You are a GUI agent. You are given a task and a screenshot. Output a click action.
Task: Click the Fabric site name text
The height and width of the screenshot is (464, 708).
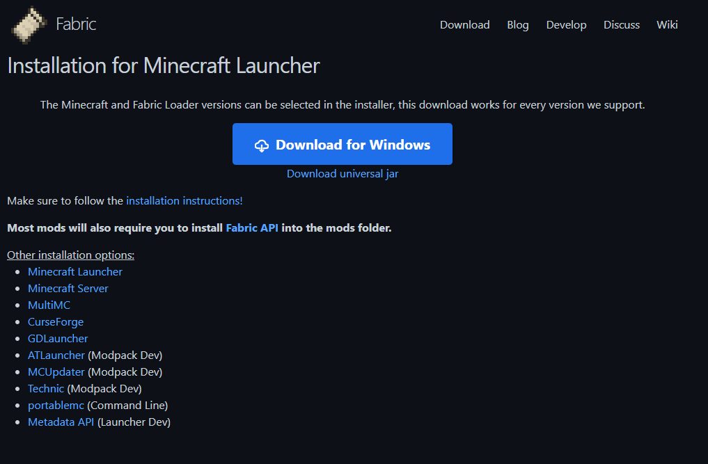(76, 24)
